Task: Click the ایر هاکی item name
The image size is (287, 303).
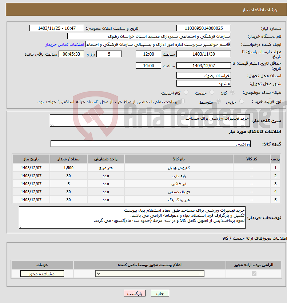Action: click(x=179, y=184)
